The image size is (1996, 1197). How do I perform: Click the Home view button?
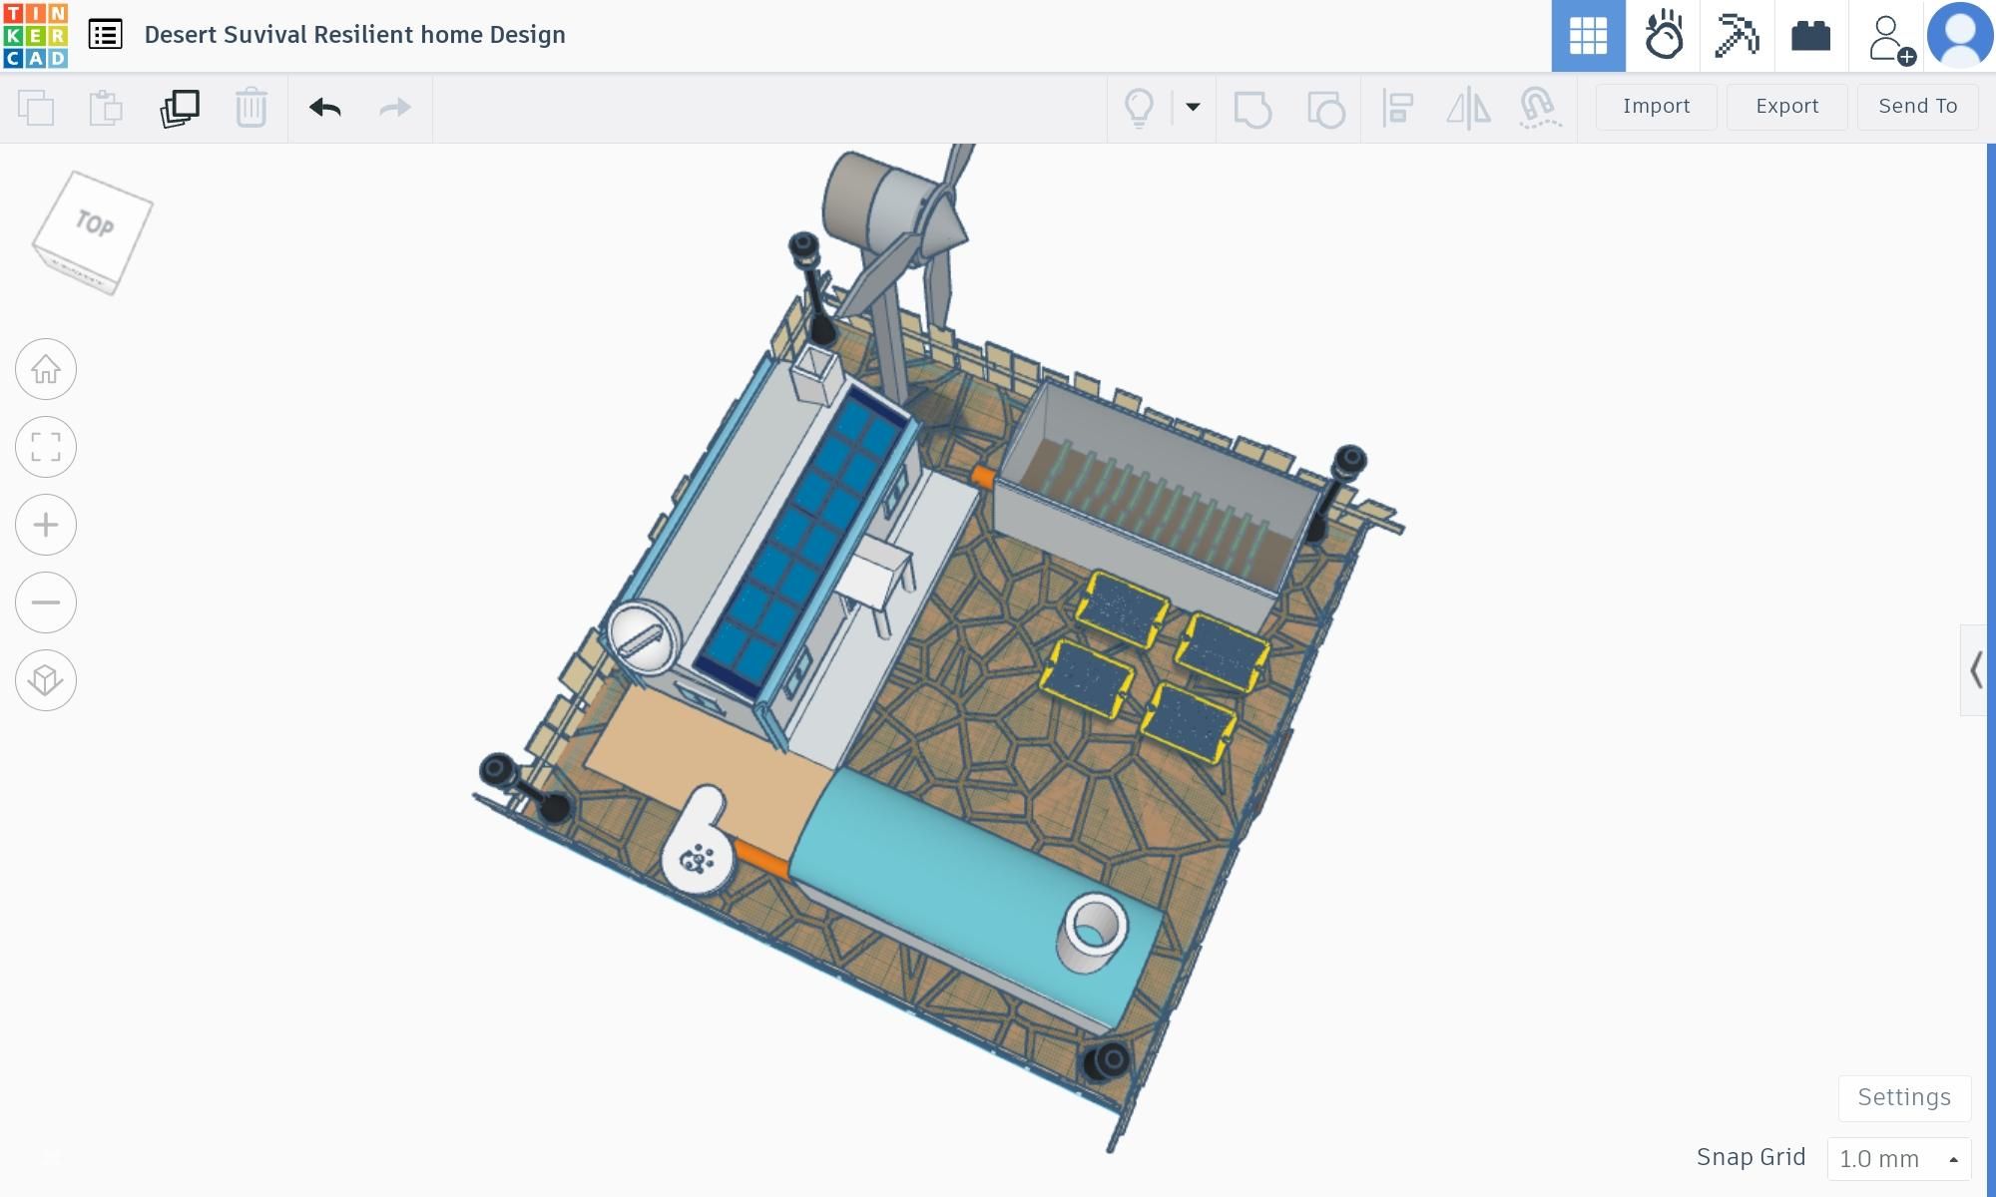[x=46, y=370]
